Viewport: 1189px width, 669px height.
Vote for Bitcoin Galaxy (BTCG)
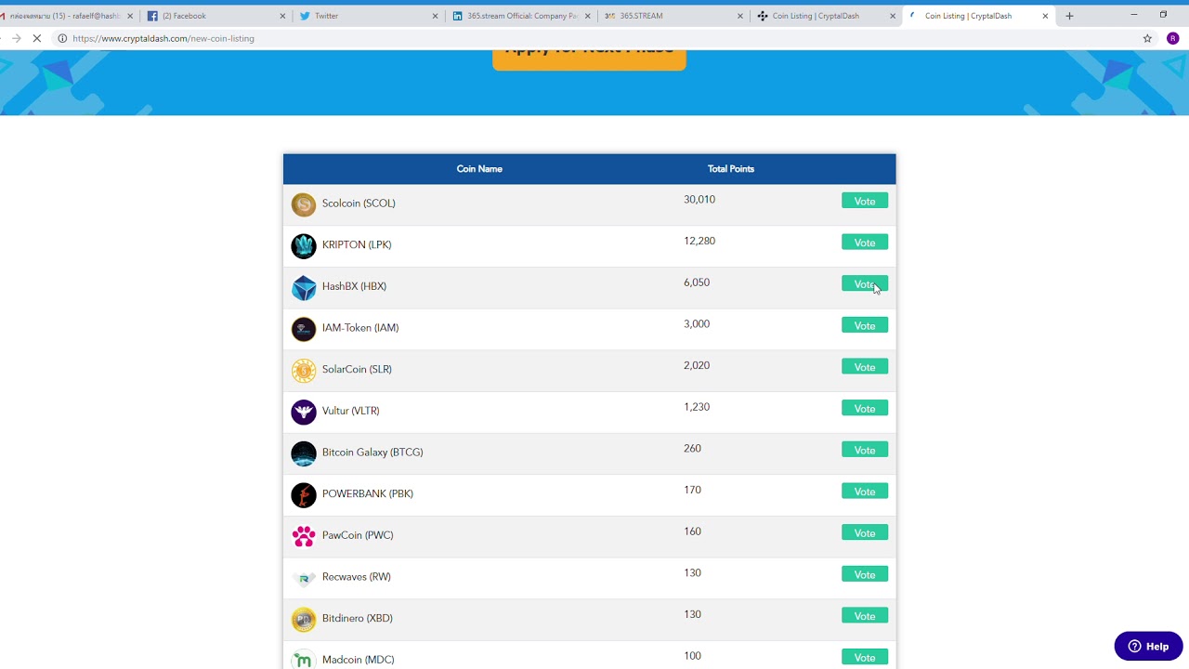click(865, 450)
